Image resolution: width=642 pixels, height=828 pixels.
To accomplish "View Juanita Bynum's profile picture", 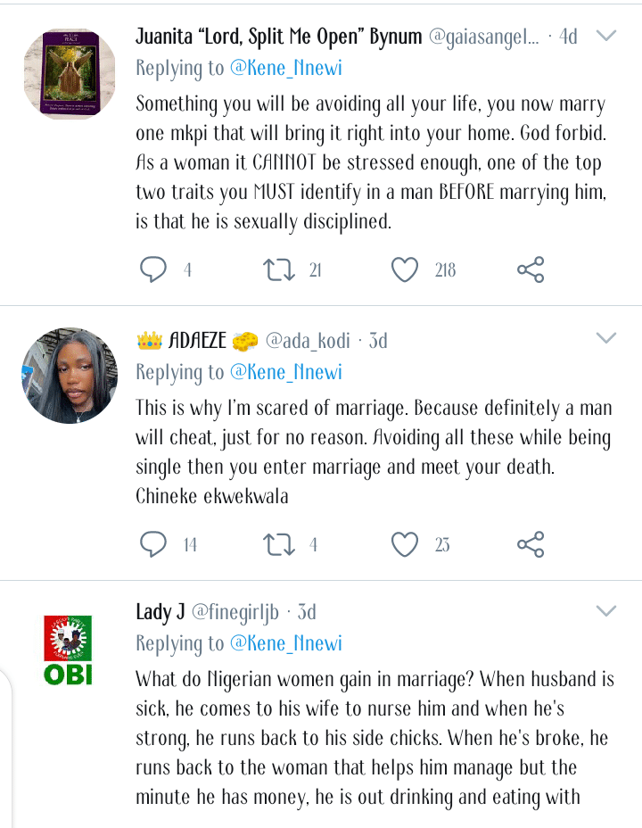I will [x=69, y=75].
